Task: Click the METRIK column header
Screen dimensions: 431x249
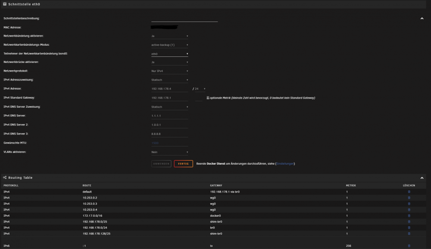Action: (351, 186)
